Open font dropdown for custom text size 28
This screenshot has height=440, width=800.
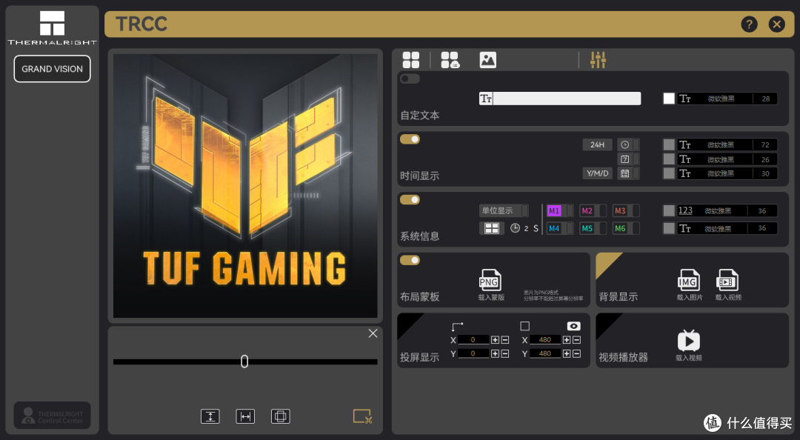[727, 99]
